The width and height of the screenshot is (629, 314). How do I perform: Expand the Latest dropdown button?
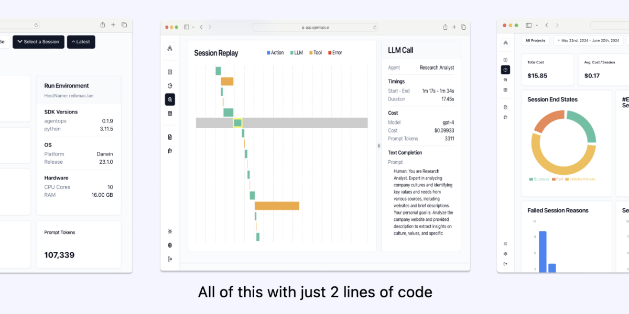click(81, 42)
